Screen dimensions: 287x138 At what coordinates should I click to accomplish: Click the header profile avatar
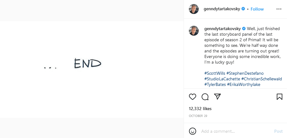194,9
